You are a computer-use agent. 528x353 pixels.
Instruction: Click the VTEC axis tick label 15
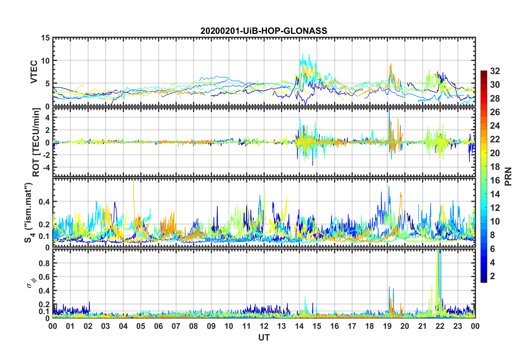45,38
